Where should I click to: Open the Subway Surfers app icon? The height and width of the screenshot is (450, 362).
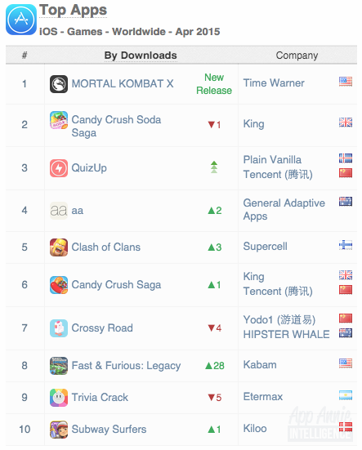(x=59, y=430)
